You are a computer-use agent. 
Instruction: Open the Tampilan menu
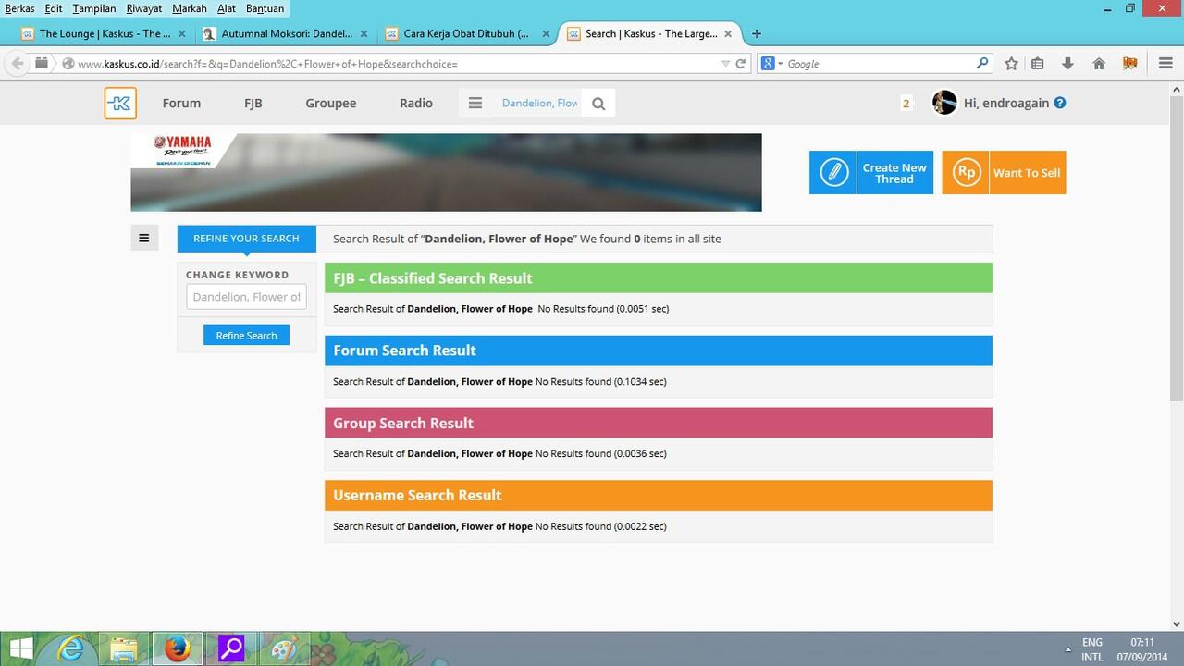pyautogui.click(x=94, y=8)
